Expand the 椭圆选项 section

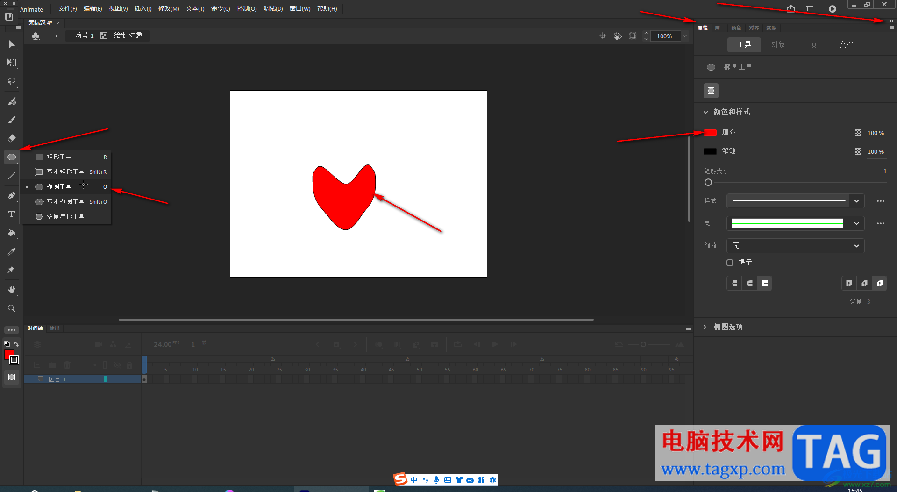[705, 327]
